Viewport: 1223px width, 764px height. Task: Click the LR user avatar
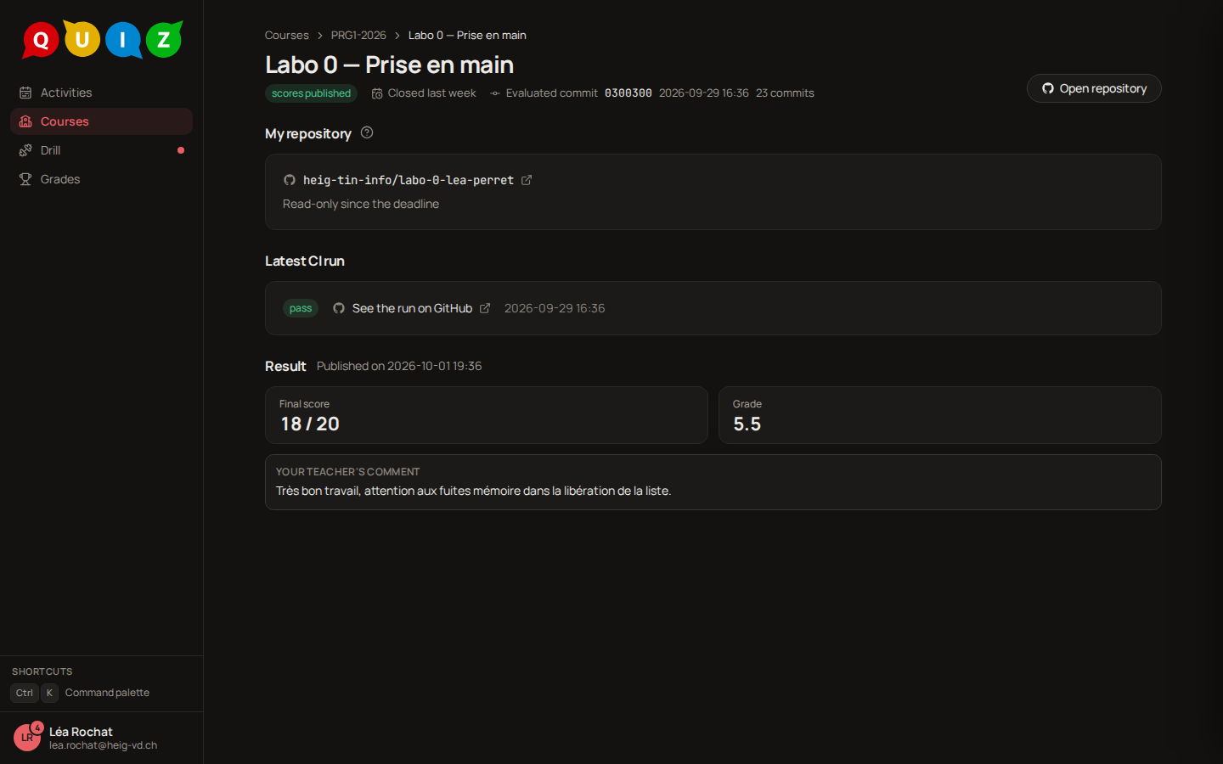tap(27, 738)
